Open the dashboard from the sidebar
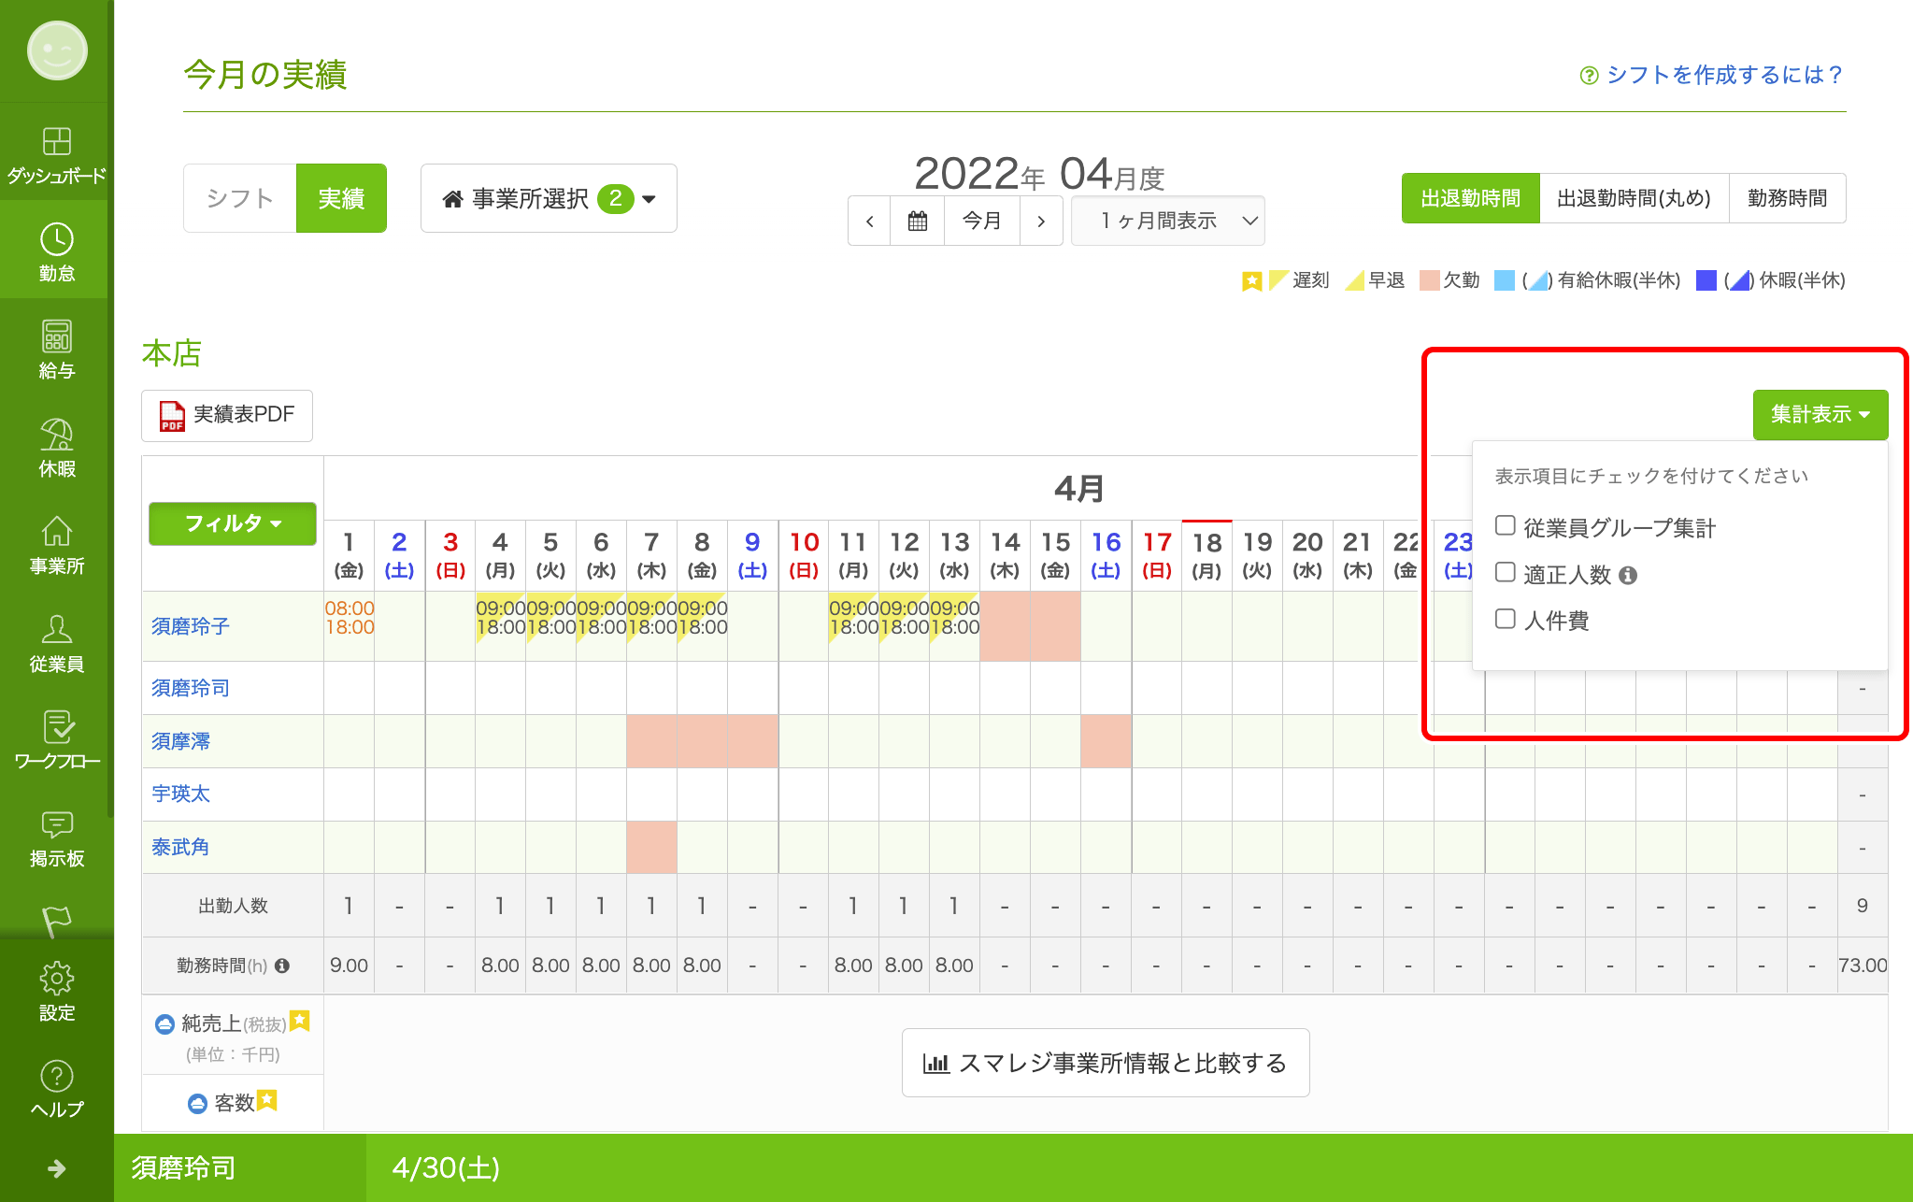 [x=56, y=155]
